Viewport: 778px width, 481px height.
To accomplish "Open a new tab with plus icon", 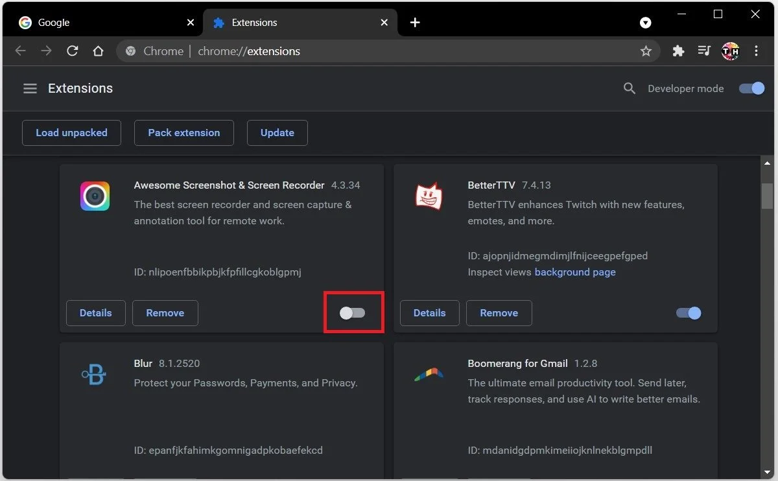I will pos(416,23).
